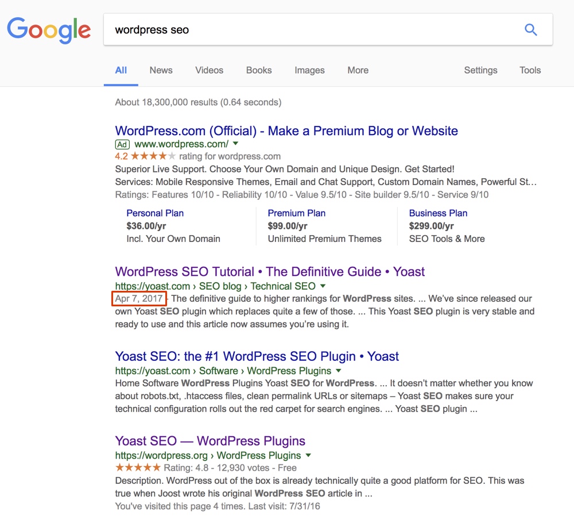This screenshot has width=574, height=523.
Task: Click the Ad badge beside www.wordpress.com
Action: pyautogui.click(x=122, y=144)
